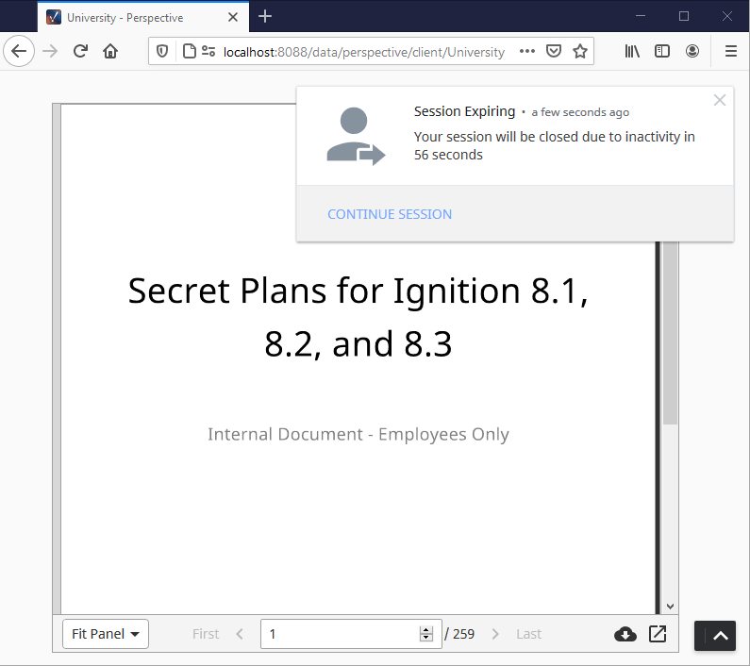The width and height of the screenshot is (750, 666).
Task: Go to First page of PDF
Action: (x=206, y=634)
